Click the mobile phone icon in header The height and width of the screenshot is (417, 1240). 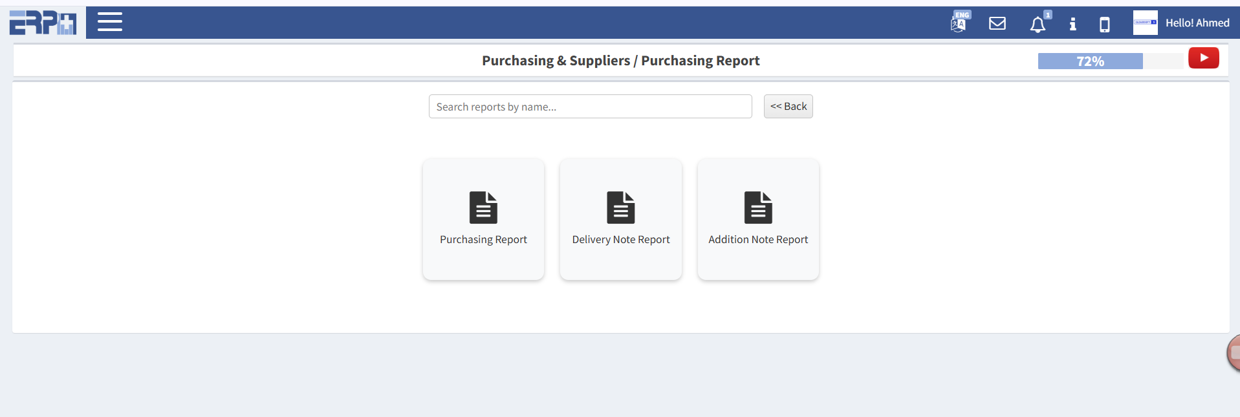click(1105, 25)
